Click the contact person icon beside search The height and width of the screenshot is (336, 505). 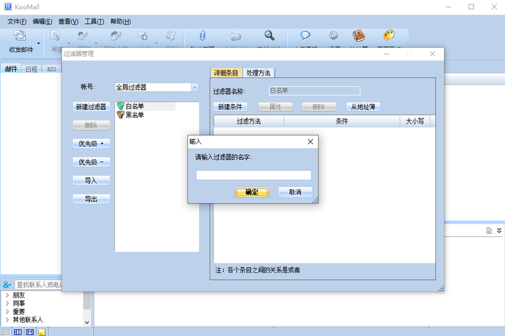tap(7, 285)
